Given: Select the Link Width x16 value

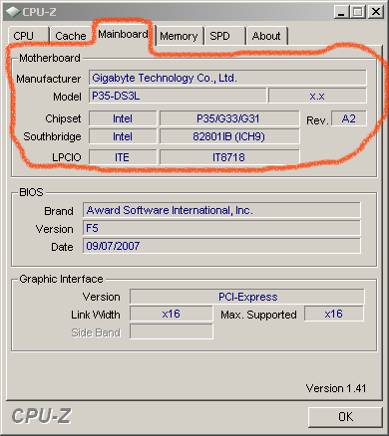Looking at the screenshot, I should pyautogui.click(x=172, y=314).
